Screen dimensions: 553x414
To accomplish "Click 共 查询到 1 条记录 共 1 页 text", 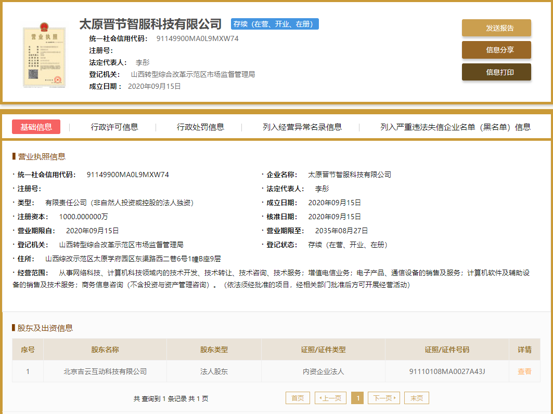I will click(x=171, y=398).
